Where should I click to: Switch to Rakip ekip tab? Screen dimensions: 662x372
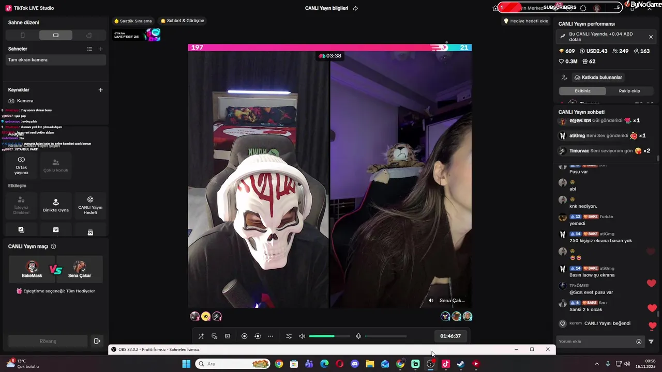click(629, 91)
